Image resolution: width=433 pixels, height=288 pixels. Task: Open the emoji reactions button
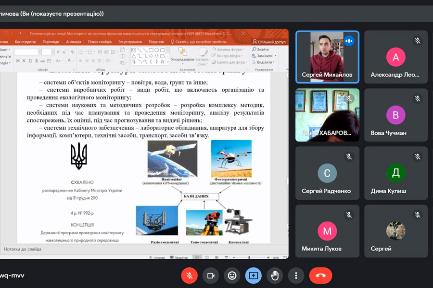232,276
